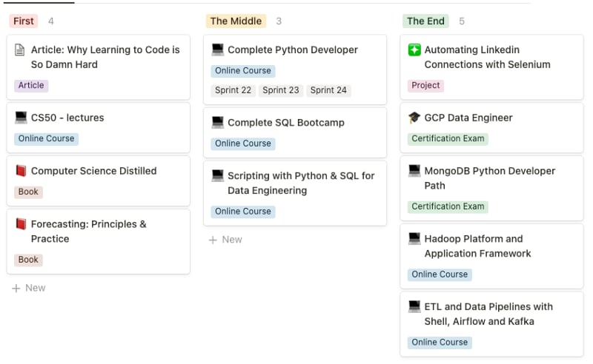Viewport: 593px width, 364px height.
Task: Click the Sprint 23 tag
Action: (x=281, y=90)
